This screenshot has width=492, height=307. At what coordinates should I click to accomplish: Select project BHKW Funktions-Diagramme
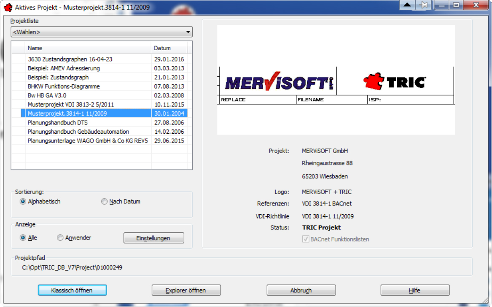pos(64,86)
